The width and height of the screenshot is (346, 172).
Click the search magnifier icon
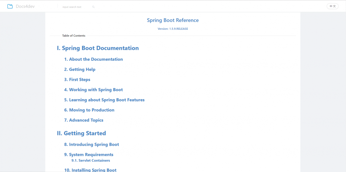(x=93, y=7)
